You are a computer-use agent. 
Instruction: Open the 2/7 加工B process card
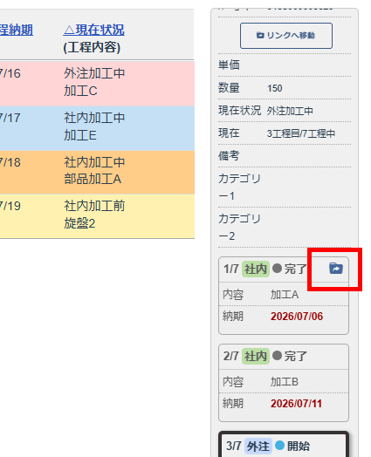[x=284, y=383]
